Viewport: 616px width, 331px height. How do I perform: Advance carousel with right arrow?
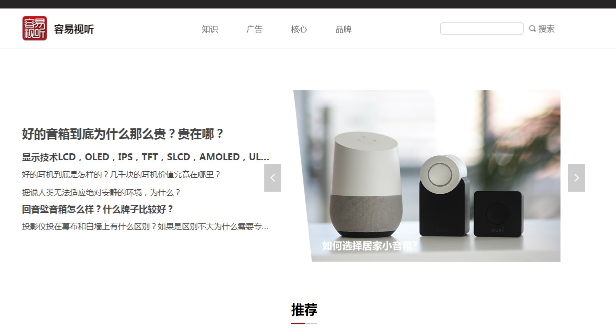[x=577, y=178]
